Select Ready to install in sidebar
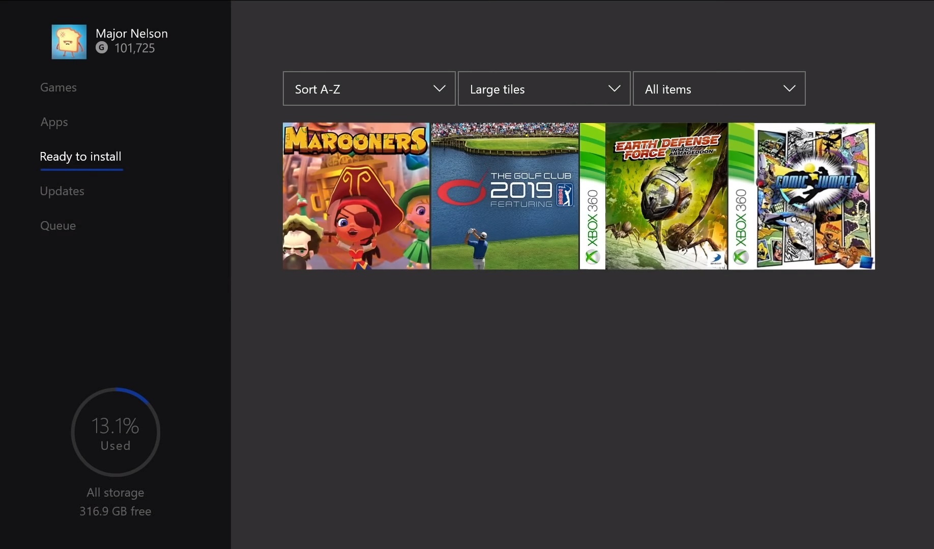Screen dimensions: 934x549 [80, 157]
